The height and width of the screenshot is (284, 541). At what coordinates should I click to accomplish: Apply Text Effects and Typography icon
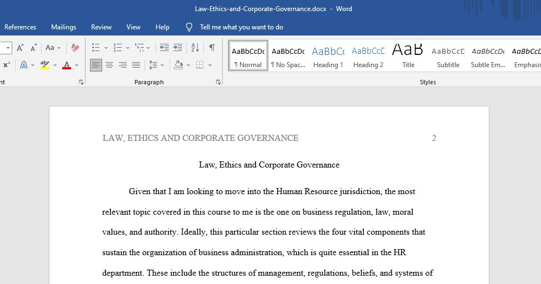(x=24, y=65)
